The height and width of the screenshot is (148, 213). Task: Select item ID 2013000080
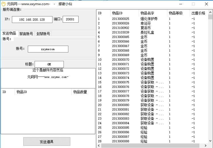click(121, 105)
